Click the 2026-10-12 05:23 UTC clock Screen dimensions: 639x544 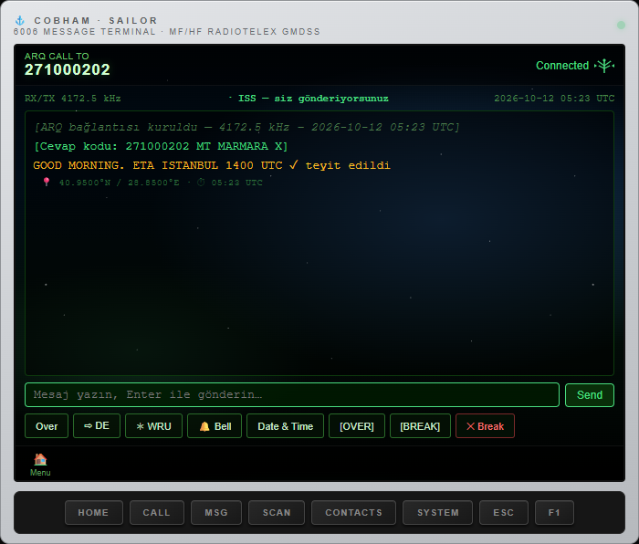pyautogui.click(x=554, y=99)
